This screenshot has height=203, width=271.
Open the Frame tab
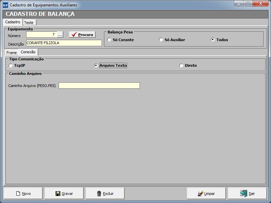point(12,53)
